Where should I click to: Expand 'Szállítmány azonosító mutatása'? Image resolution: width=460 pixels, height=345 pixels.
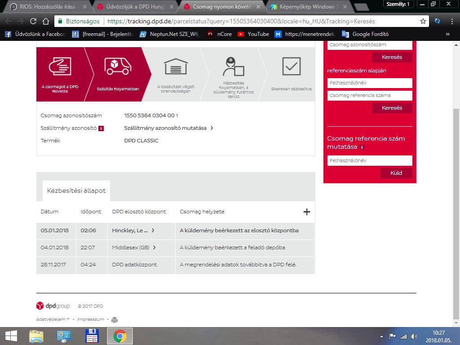click(168, 128)
